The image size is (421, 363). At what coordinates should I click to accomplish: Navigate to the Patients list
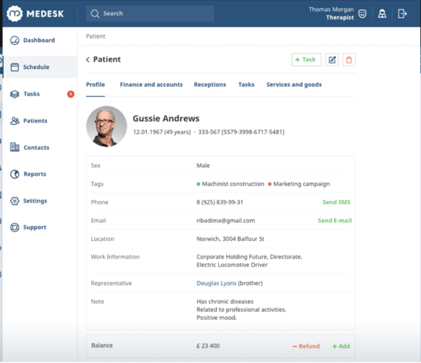[x=35, y=121]
